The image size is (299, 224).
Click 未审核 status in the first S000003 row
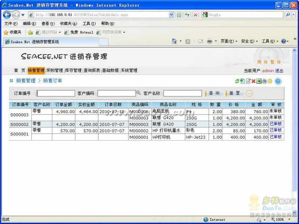pyautogui.click(x=275, y=111)
